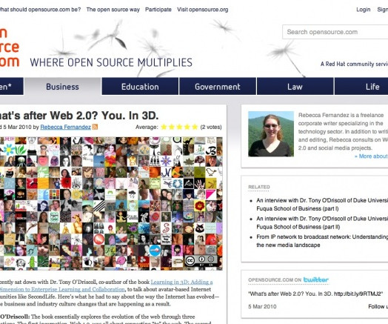388x324 pixels.
Task: Open the Business tab
Action: tap(63, 87)
